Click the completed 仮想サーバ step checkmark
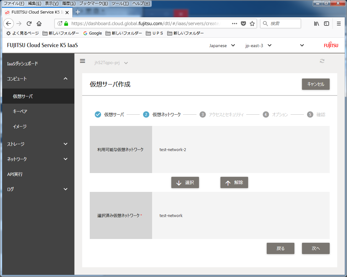The width and height of the screenshot is (347, 277). coord(98,115)
